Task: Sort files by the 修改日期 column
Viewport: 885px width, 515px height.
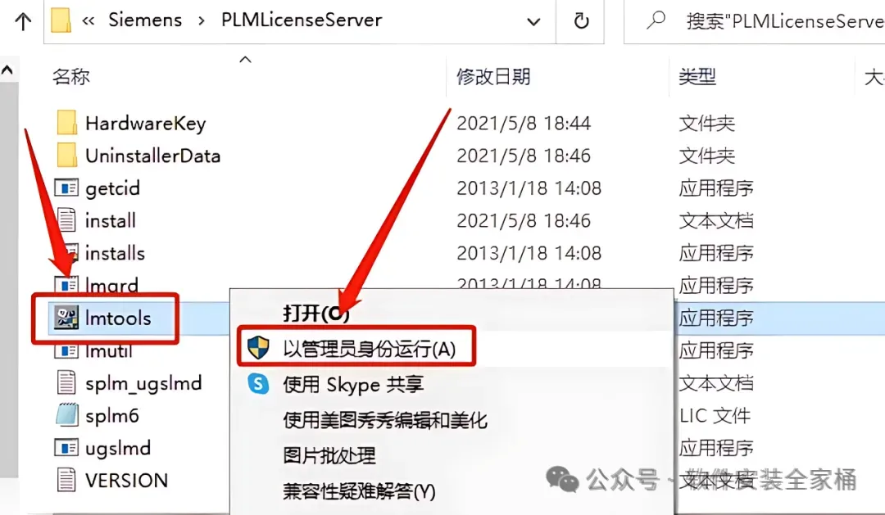Action: 493,77
